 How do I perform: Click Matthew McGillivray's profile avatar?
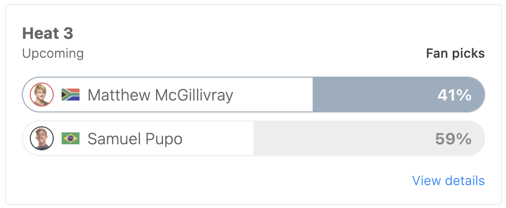[42, 95]
